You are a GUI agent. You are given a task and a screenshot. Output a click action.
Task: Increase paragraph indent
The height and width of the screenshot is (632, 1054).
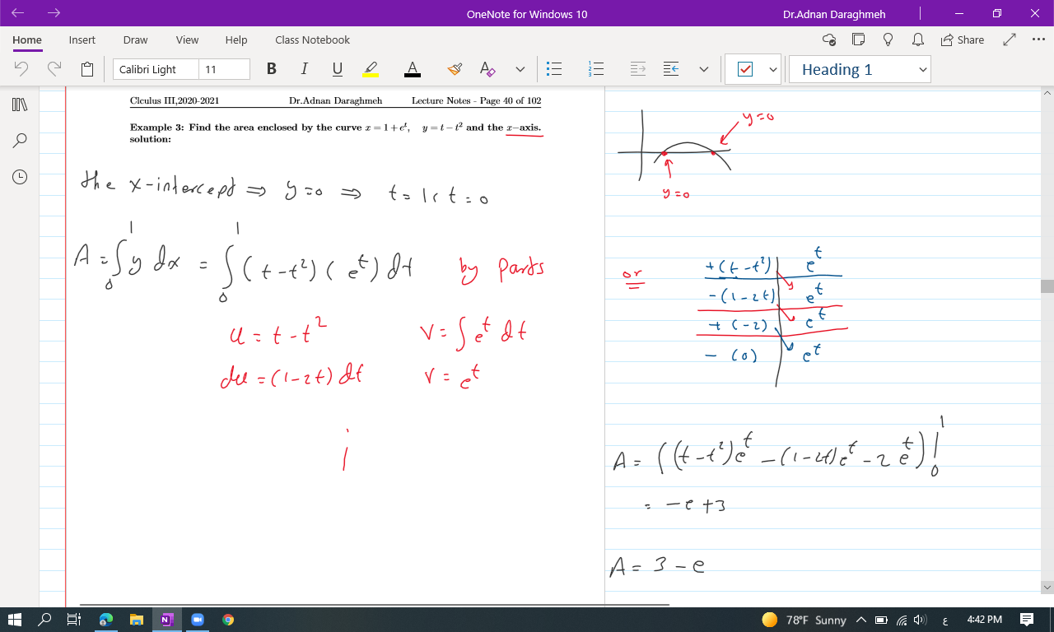click(x=638, y=69)
